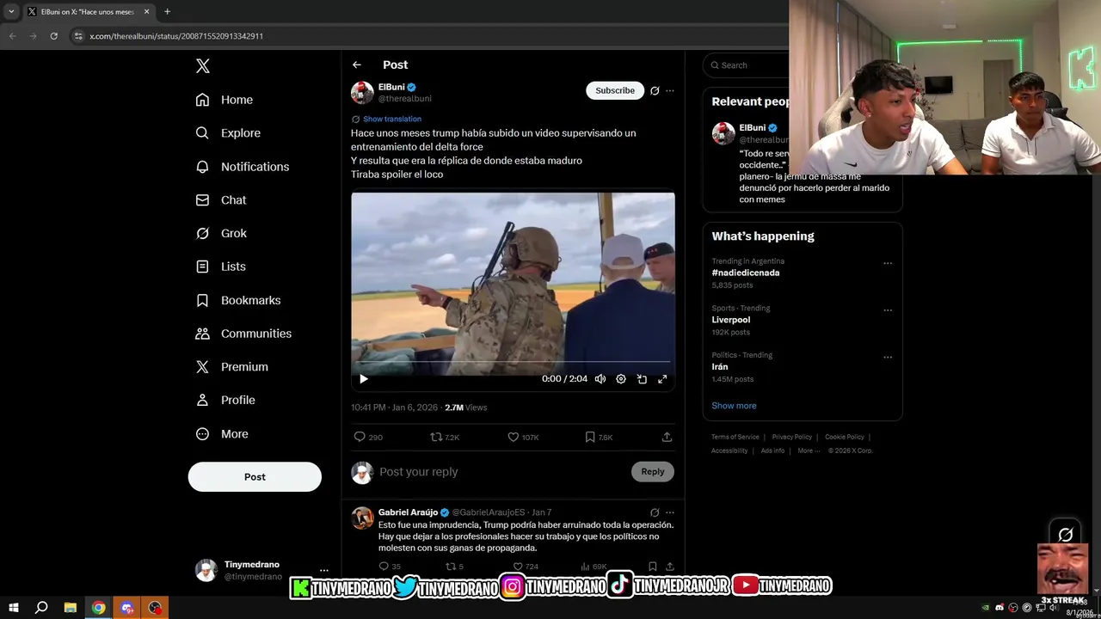Open the #nadiedicenada trend
The width and height of the screenshot is (1101, 619).
(x=746, y=273)
